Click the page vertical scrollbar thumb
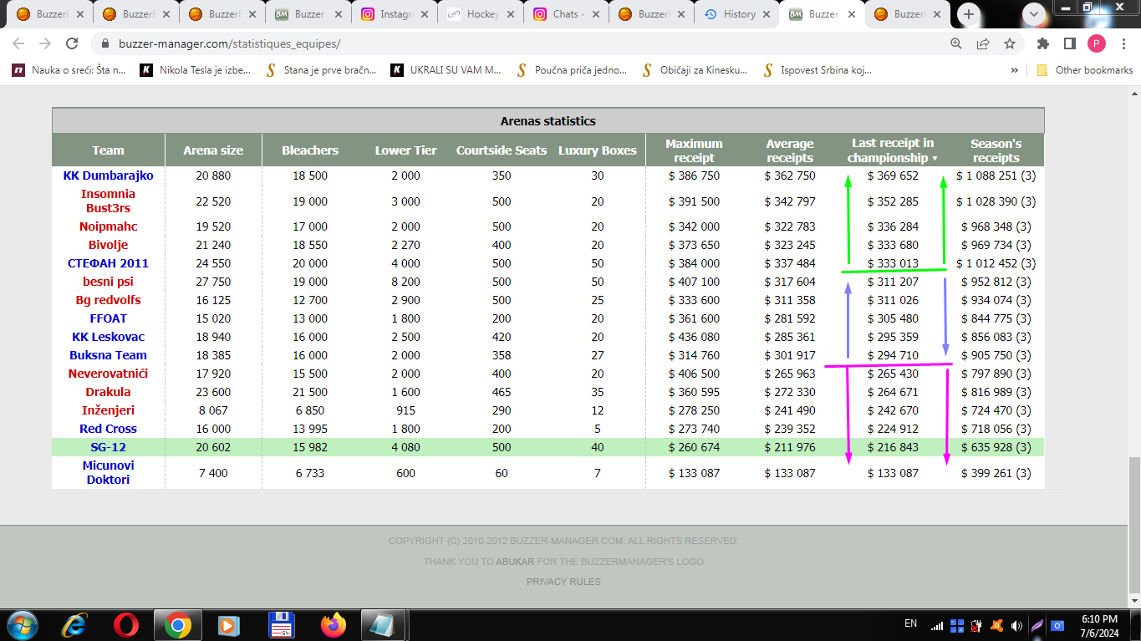The image size is (1141, 641). pyautogui.click(x=1134, y=525)
